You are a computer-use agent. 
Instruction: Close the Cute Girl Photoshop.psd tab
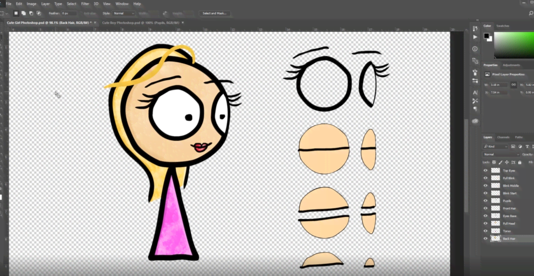tap(95, 22)
